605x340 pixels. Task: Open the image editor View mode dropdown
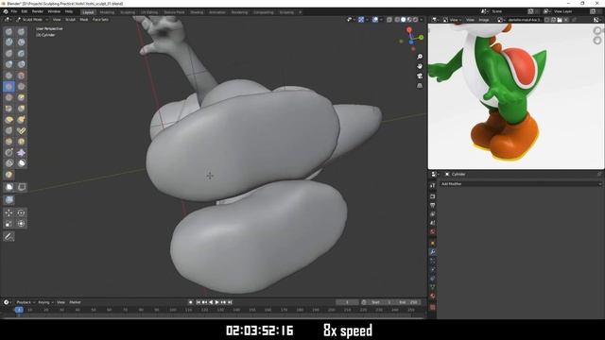453,20
